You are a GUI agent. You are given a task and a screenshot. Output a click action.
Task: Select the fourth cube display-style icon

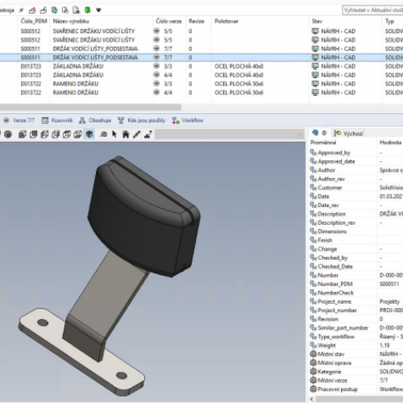(x=56, y=134)
